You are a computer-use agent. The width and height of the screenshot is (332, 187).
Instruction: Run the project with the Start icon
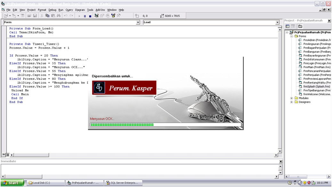coord(79,15)
